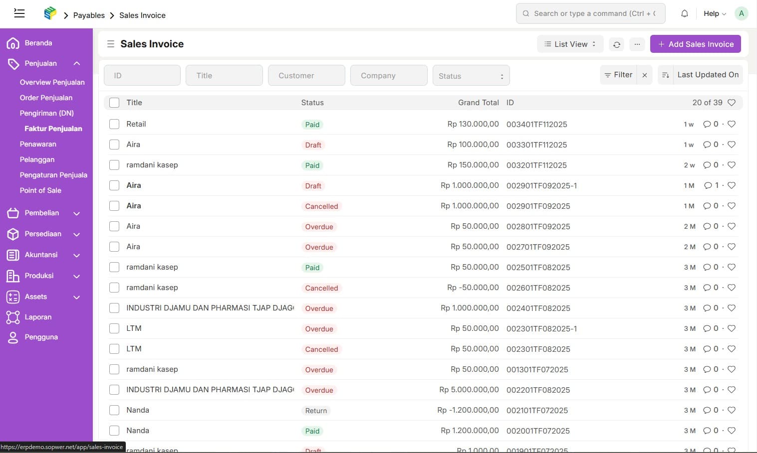Viewport: 757px width, 453px height.
Task: Go to Faktur Penjualan menu item
Action: pos(53,129)
